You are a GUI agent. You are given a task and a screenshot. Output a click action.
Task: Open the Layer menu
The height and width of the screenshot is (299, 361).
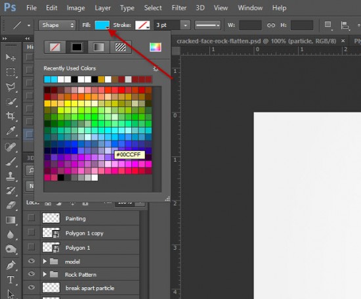[x=102, y=8]
